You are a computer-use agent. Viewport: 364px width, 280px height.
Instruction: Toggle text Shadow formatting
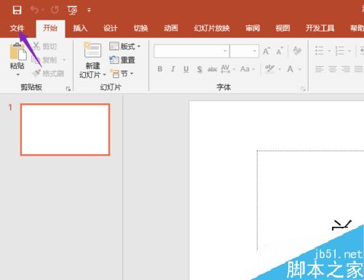(199, 69)
